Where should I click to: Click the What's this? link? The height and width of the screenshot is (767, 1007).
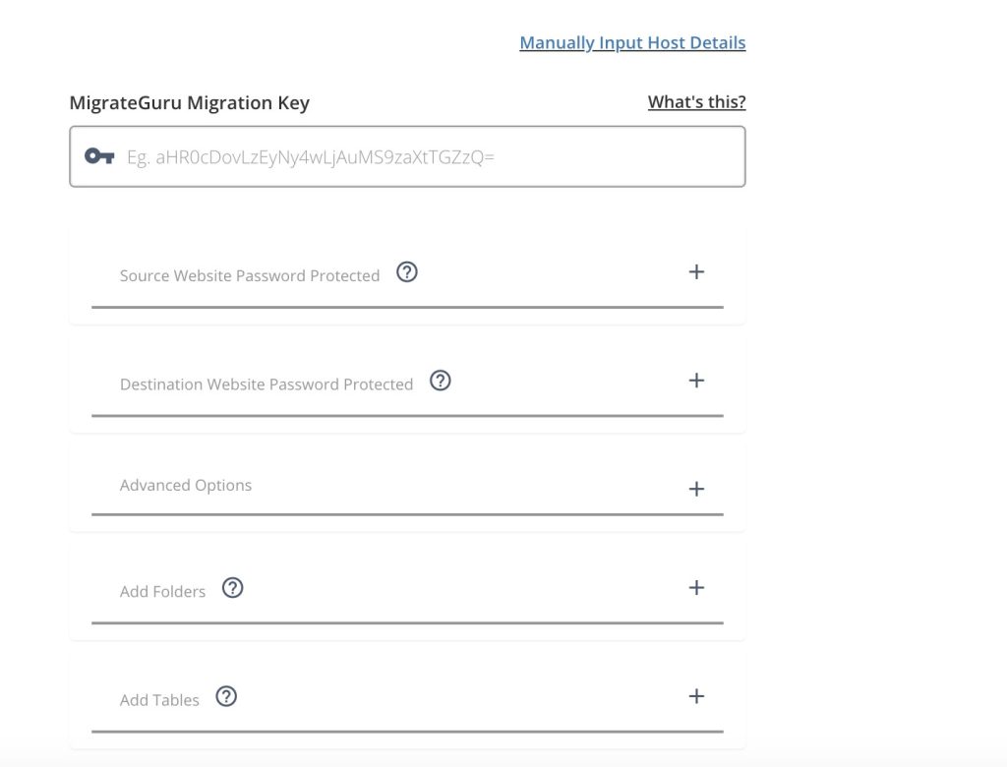click(696, 102)
